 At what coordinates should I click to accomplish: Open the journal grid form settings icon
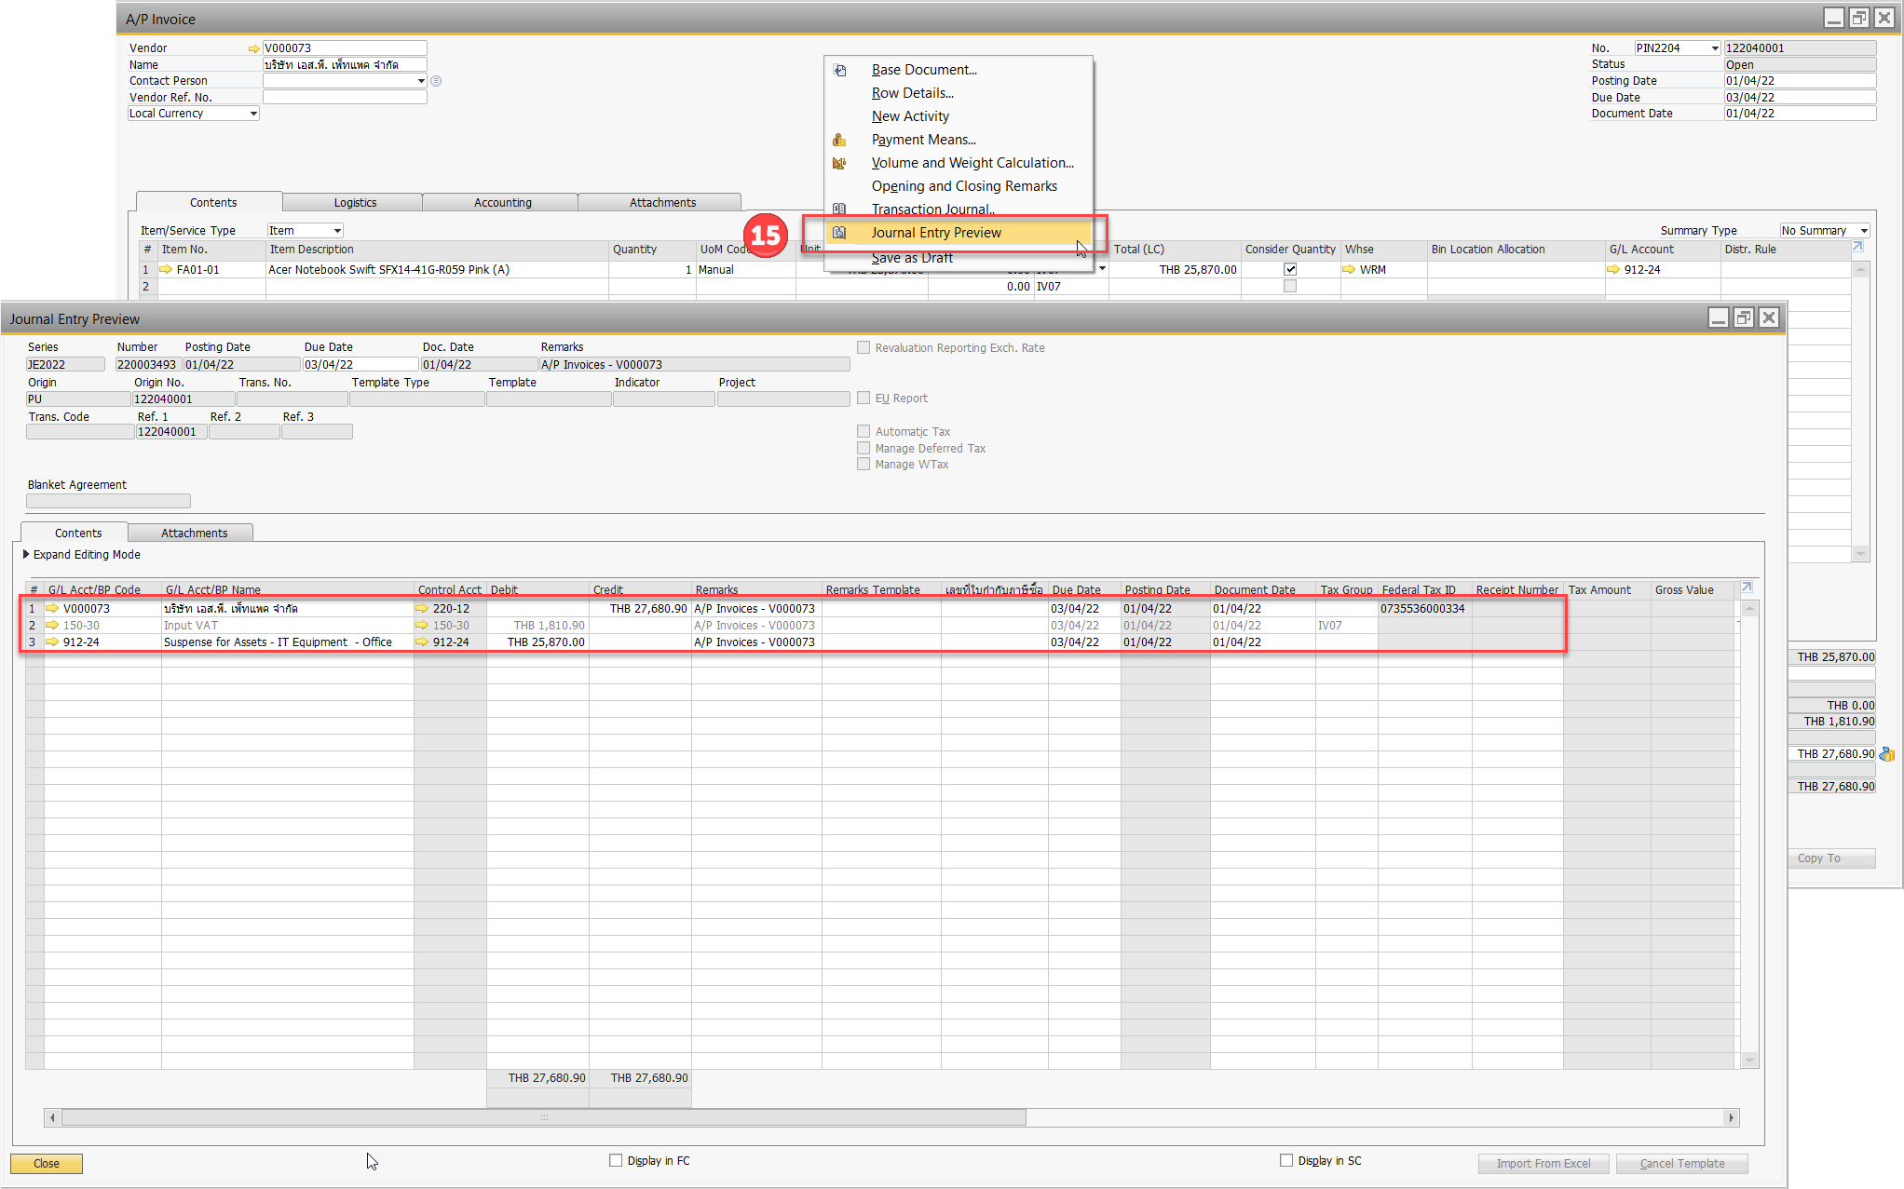1747,588
